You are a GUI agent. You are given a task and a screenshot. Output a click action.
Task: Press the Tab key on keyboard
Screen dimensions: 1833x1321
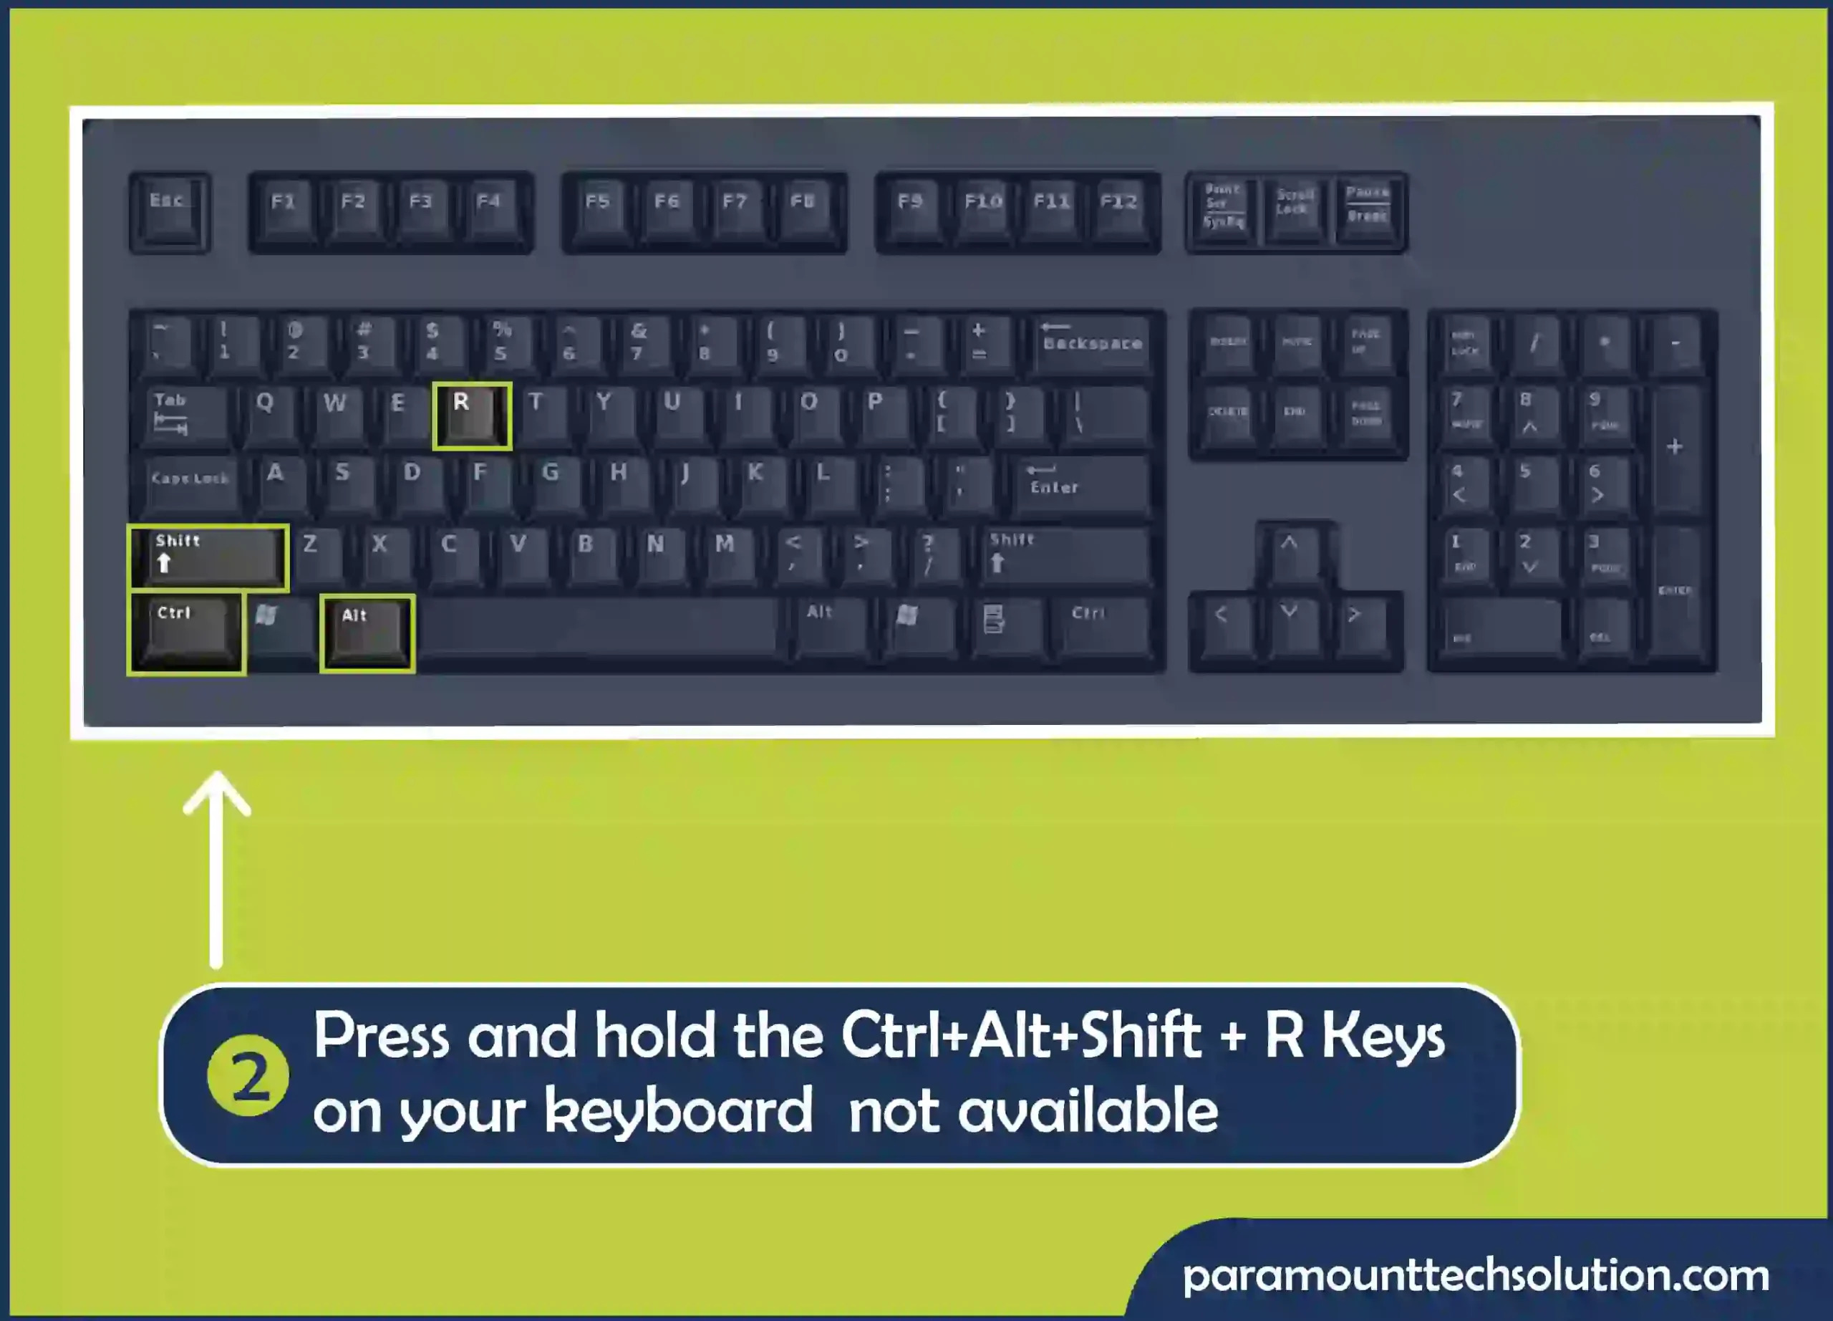tap(183, 413)
